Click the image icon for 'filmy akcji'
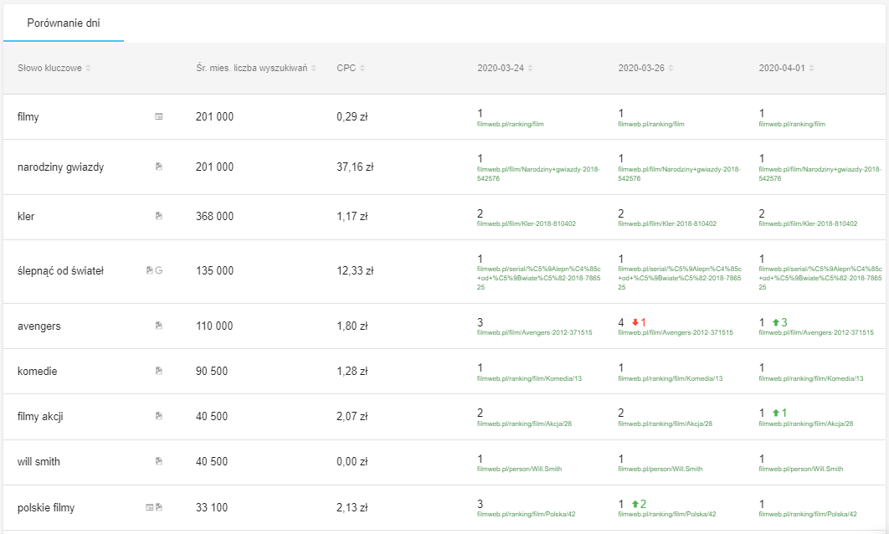Image resolution: width=889 pixels, height=534 pixels. click(159, 416)
